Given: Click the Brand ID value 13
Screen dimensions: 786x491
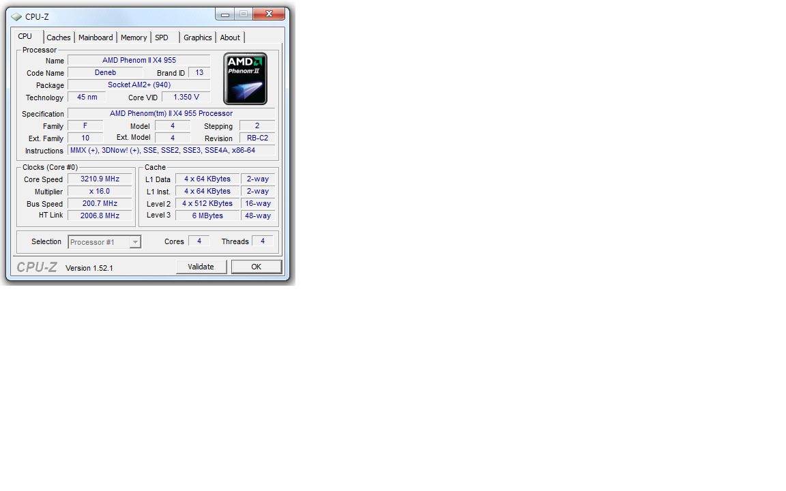Looking at the screenshot, I should tap(199, 73).
